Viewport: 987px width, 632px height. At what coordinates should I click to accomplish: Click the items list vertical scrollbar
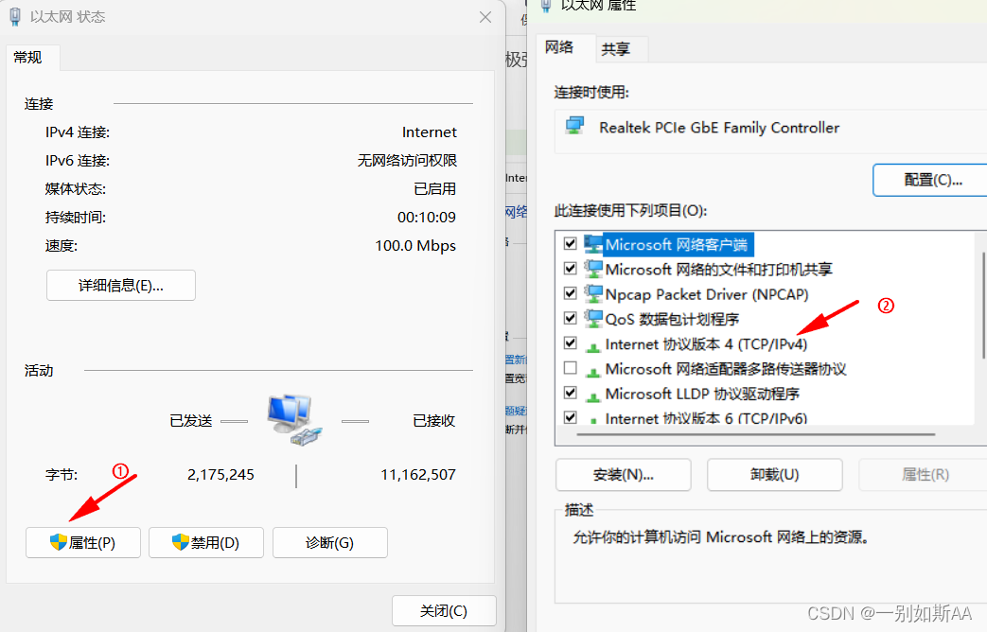click(x=982, y=306)
